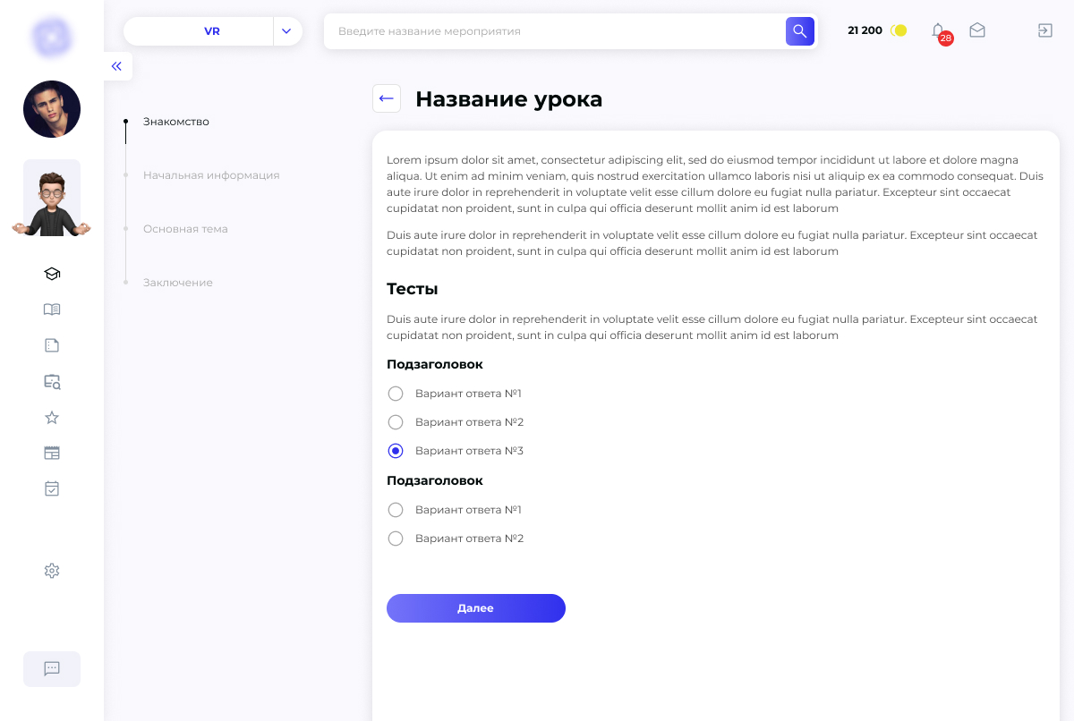The image size is (1074, 721).
Task: Click the event name search field
Action: 555,31
